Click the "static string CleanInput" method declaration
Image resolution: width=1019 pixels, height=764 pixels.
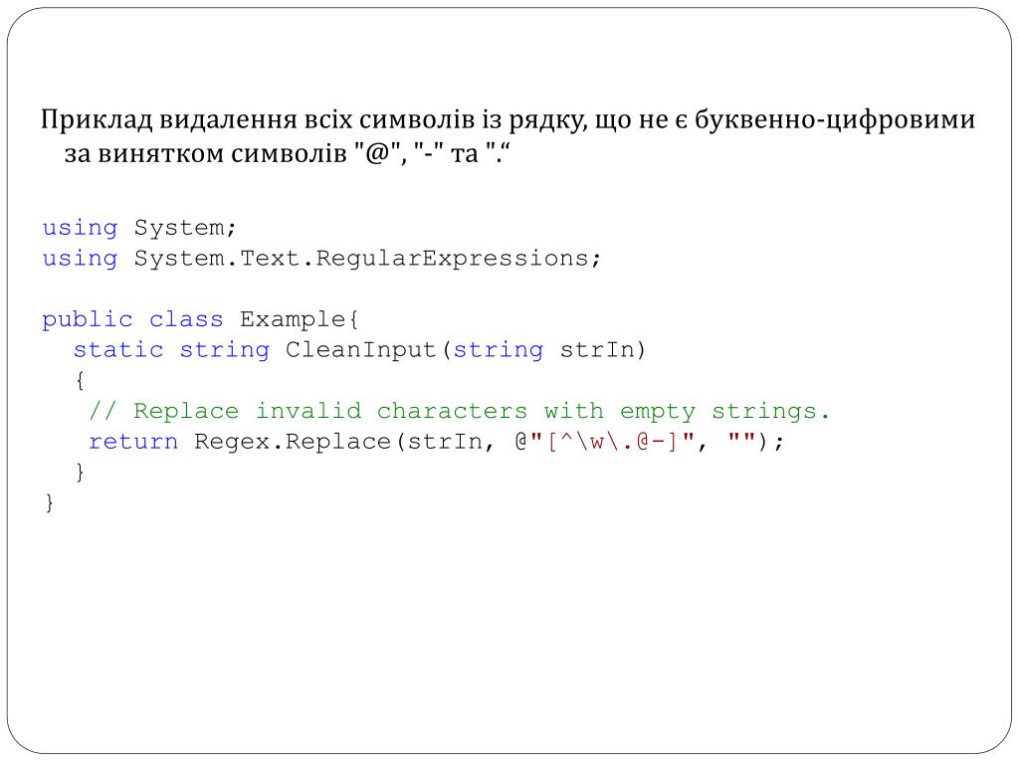[x=359, y=349]
